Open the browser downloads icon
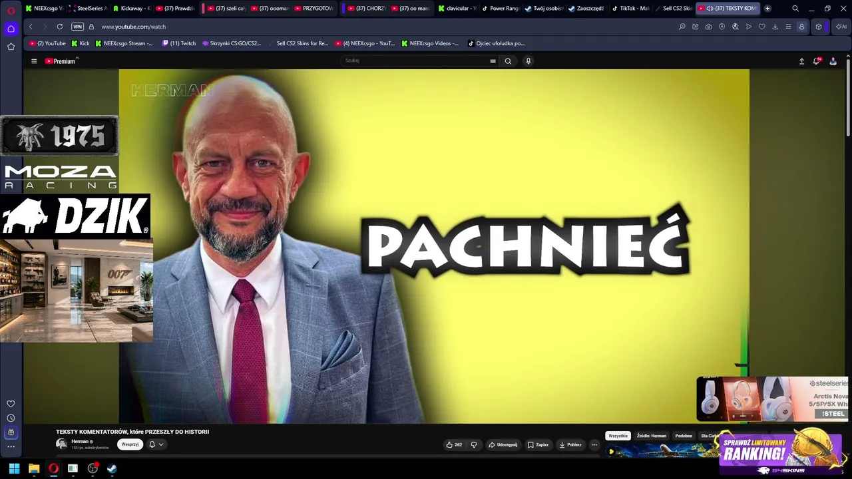This screenshot has height=479, width=852. tap(775, 27)
